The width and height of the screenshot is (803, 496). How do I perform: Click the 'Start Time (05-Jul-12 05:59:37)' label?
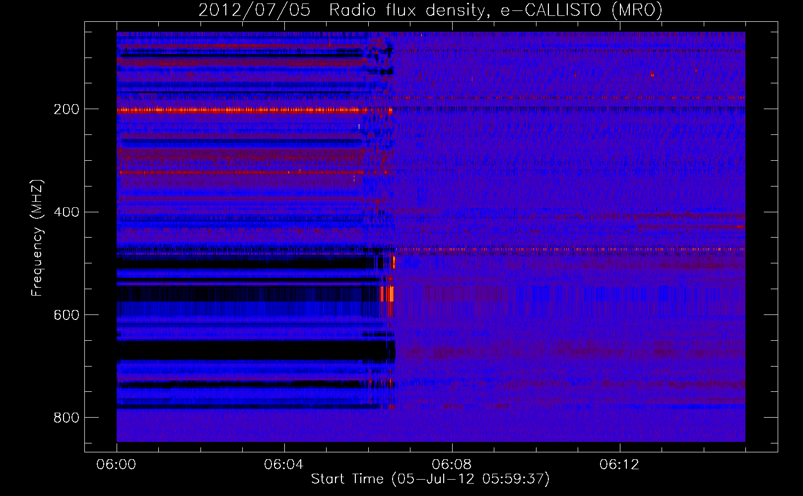click(430, 479)
